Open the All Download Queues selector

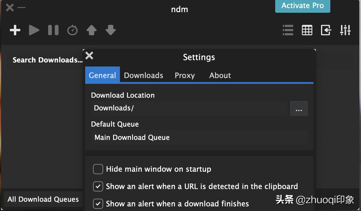click(43, 199)
